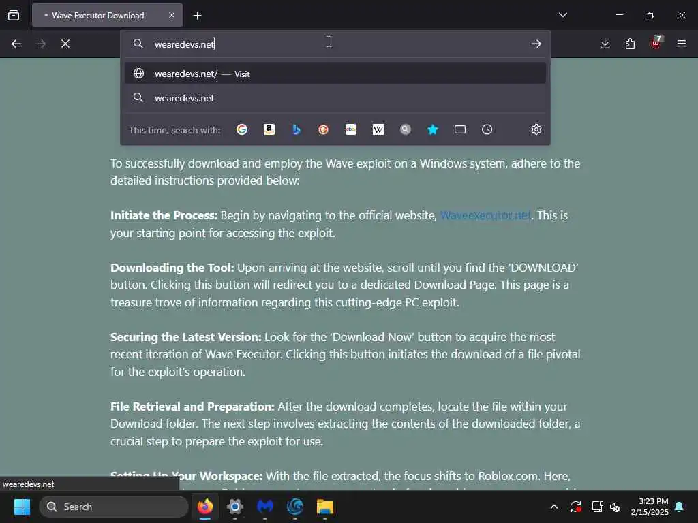Viewport: 698px width, 523px height.
Task: Open a new tab with plus button
Action: pyautogui.click(x=197, y=16)
